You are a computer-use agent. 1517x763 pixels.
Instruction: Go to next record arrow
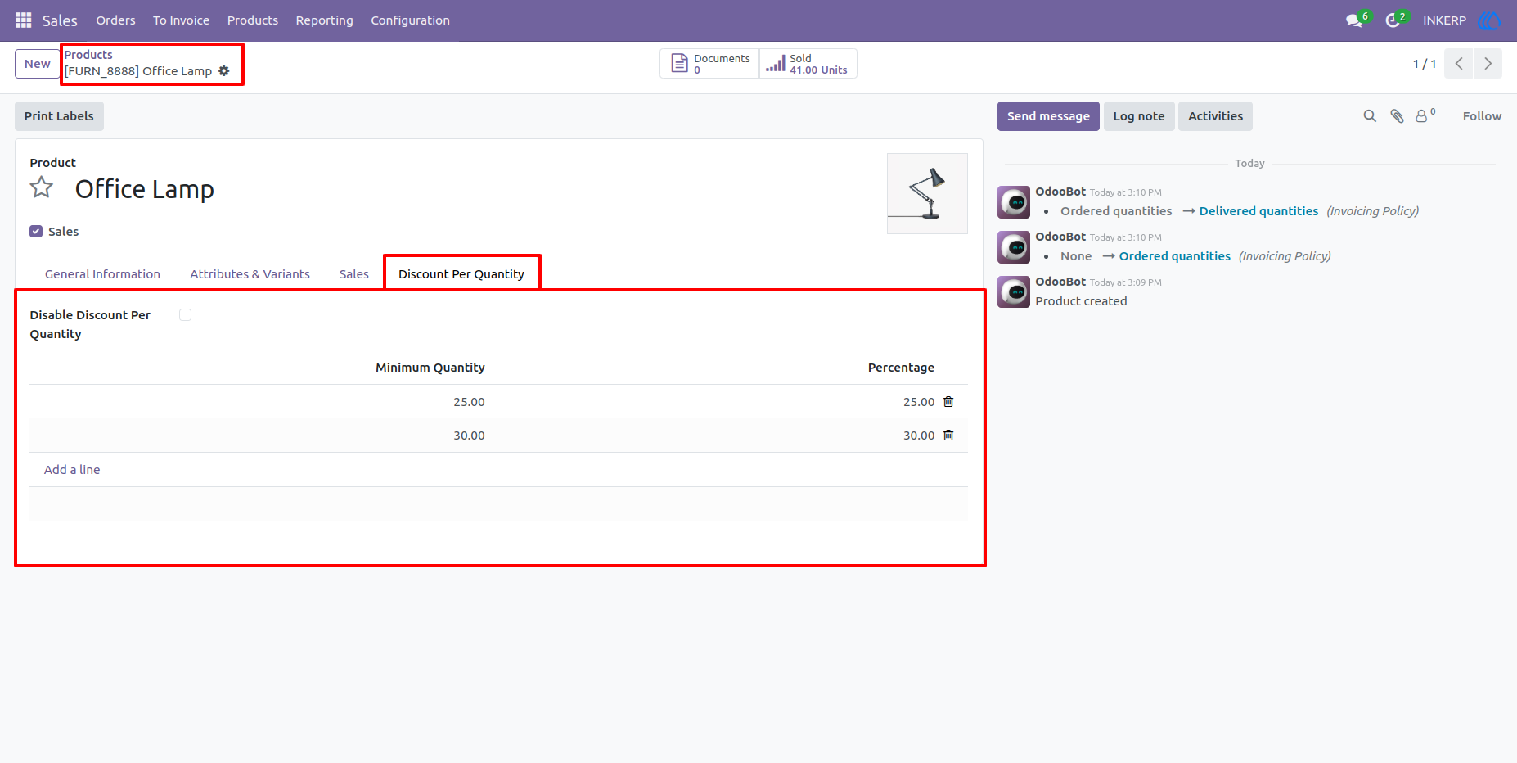1488,64
